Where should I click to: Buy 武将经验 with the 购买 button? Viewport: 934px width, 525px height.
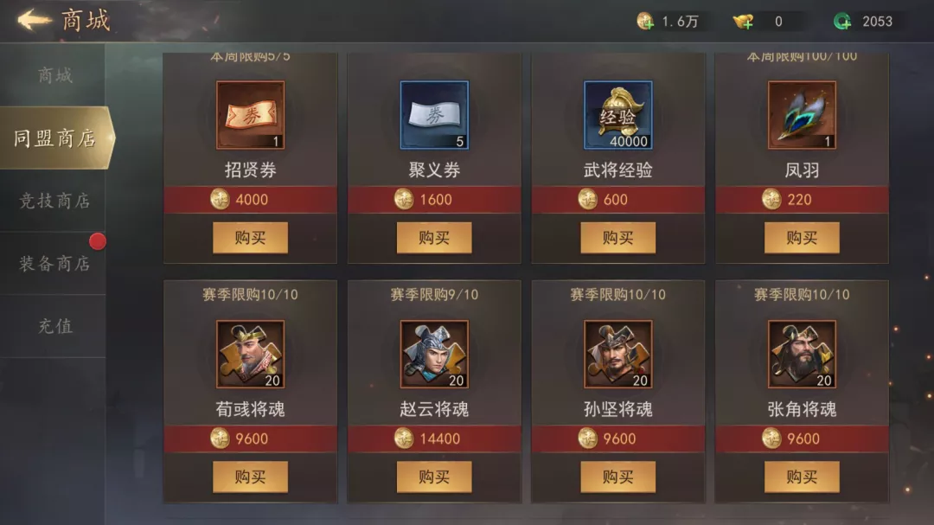(617, 238)
